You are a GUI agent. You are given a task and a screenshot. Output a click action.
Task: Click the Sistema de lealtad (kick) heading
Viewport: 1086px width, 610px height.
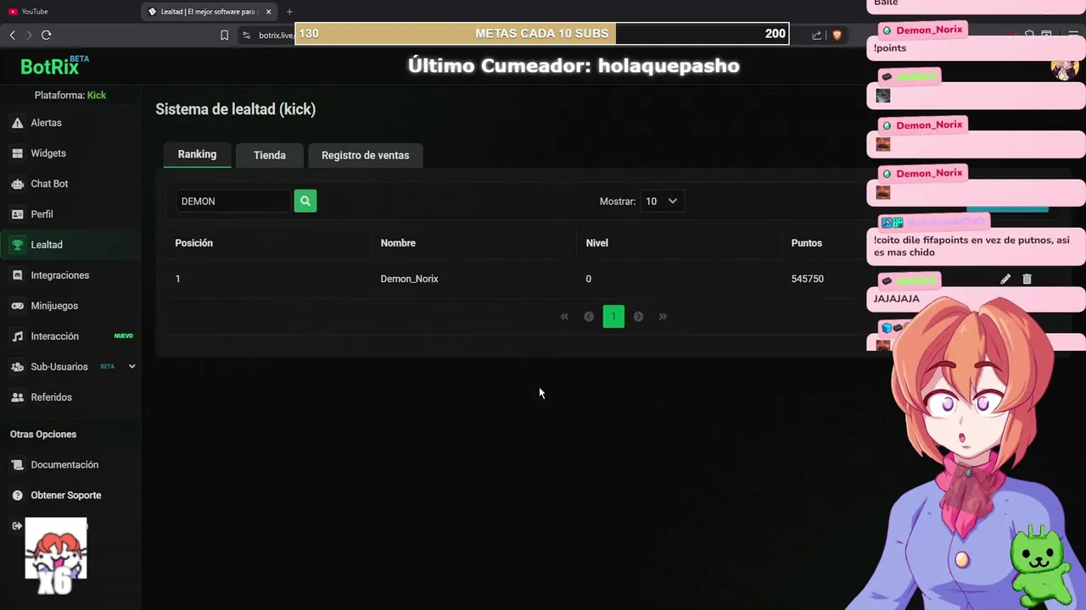pos(235,109)
